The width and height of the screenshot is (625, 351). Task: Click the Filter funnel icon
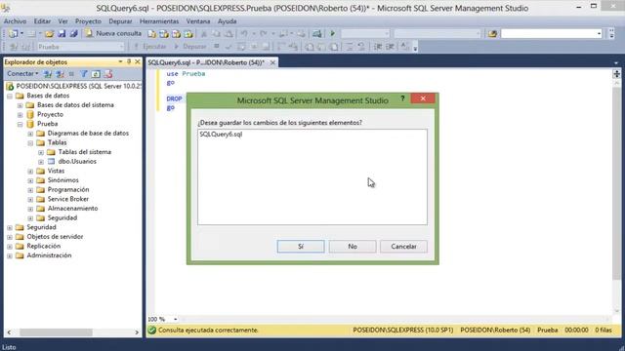(84, 74)
